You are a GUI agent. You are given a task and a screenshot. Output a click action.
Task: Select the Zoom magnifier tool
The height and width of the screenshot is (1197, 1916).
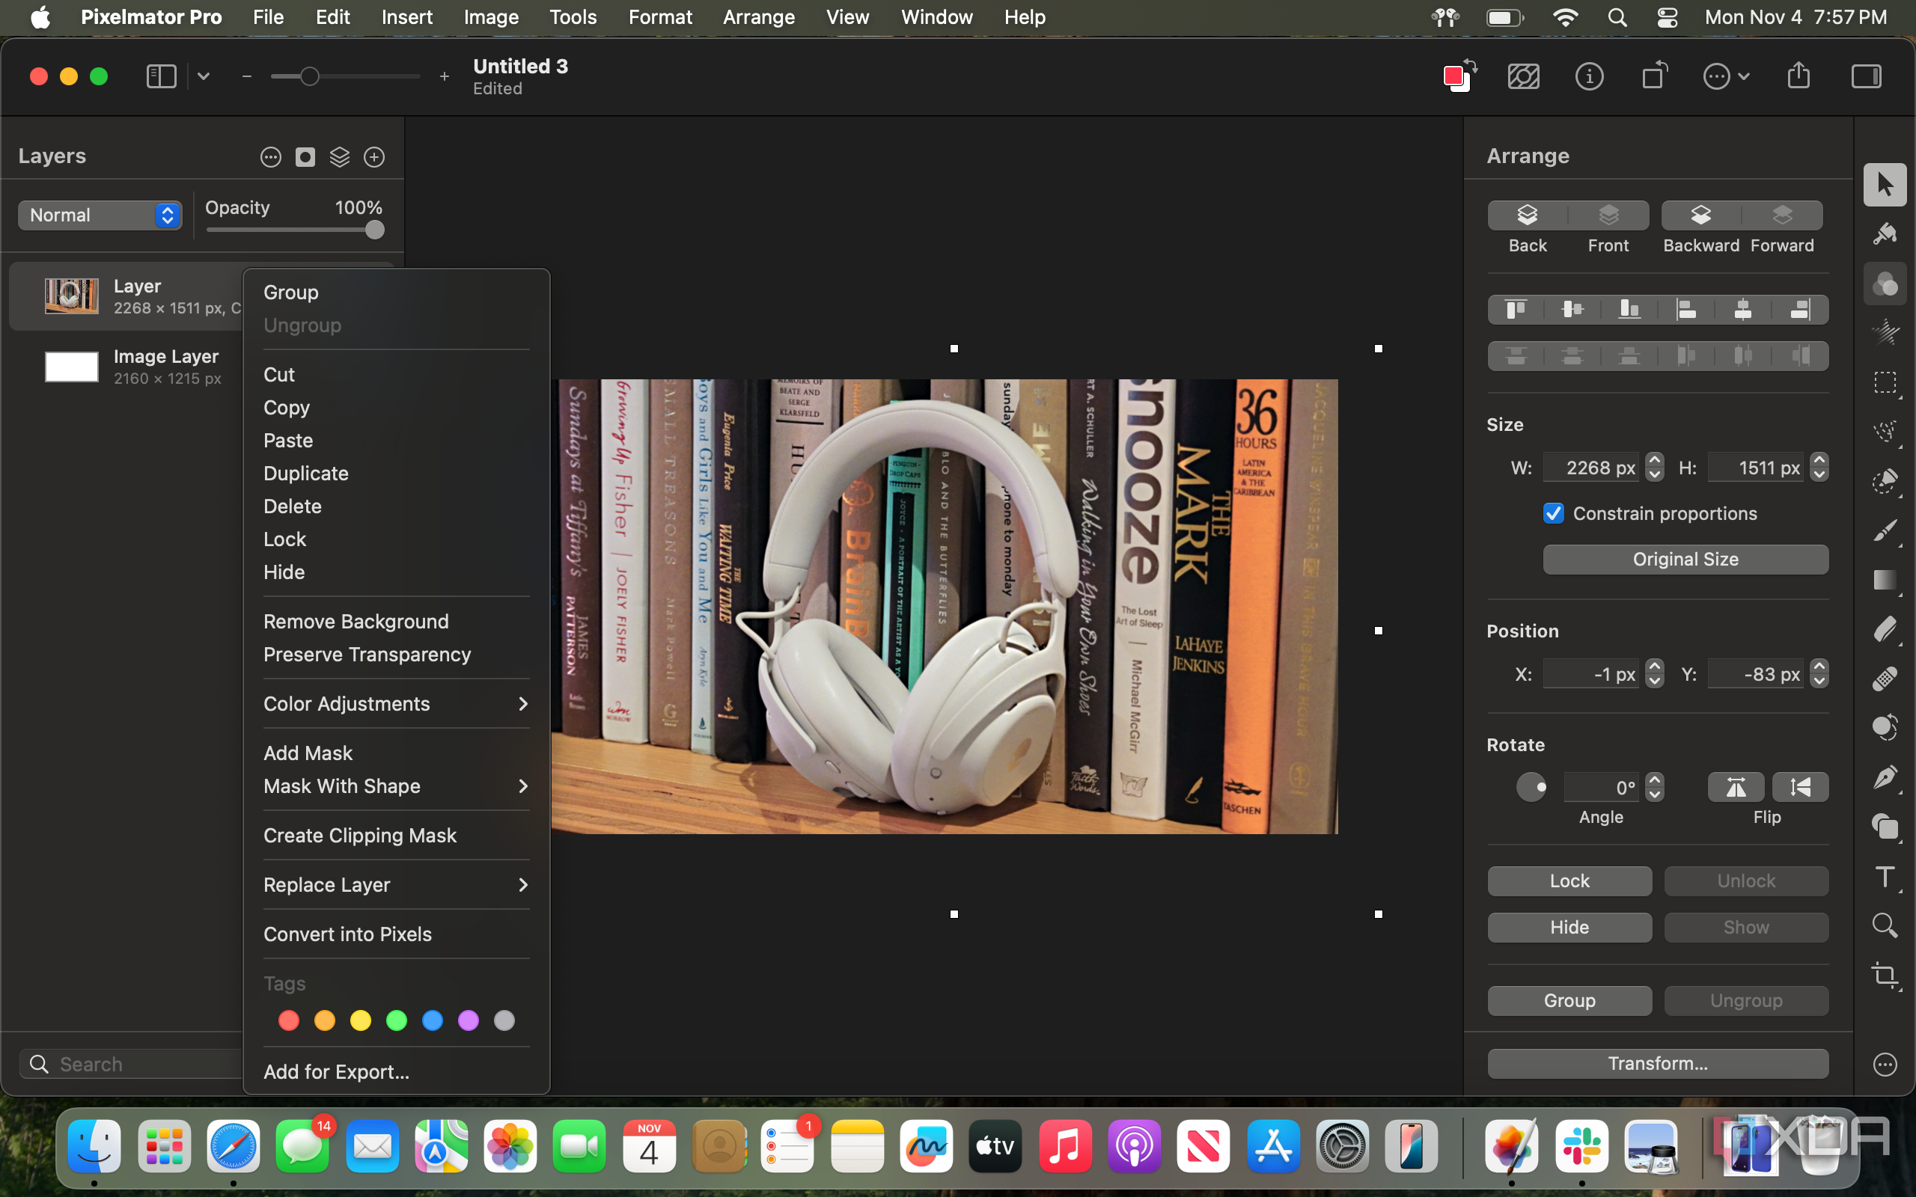coord(1885,925)
